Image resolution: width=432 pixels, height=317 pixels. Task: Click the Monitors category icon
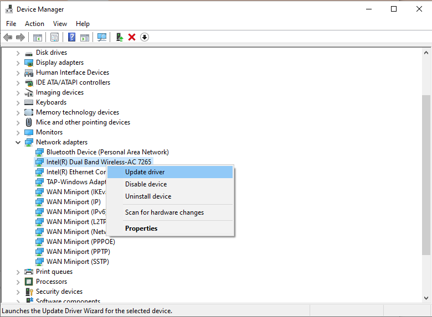tap(29, 132)
